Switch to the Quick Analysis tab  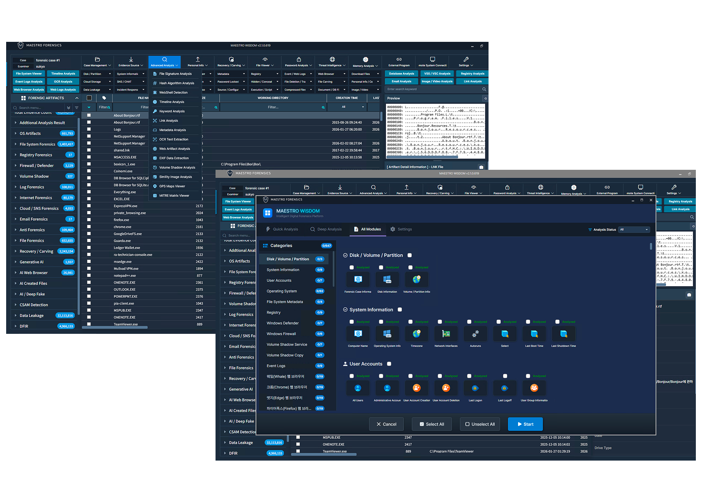click(x=282, y=229)
